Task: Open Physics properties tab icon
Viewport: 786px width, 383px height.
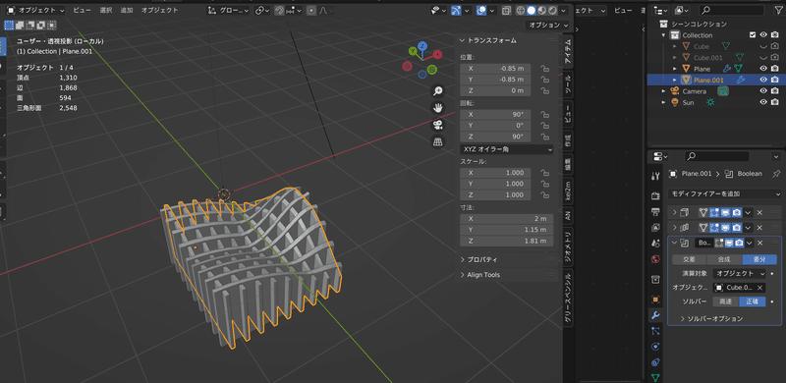Action: pyautogui.click(x=655, y=347)
